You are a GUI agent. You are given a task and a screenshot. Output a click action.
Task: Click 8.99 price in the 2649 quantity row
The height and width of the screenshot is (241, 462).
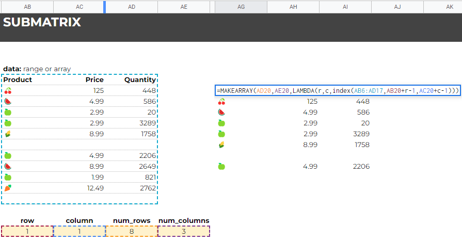coord(97,167)
